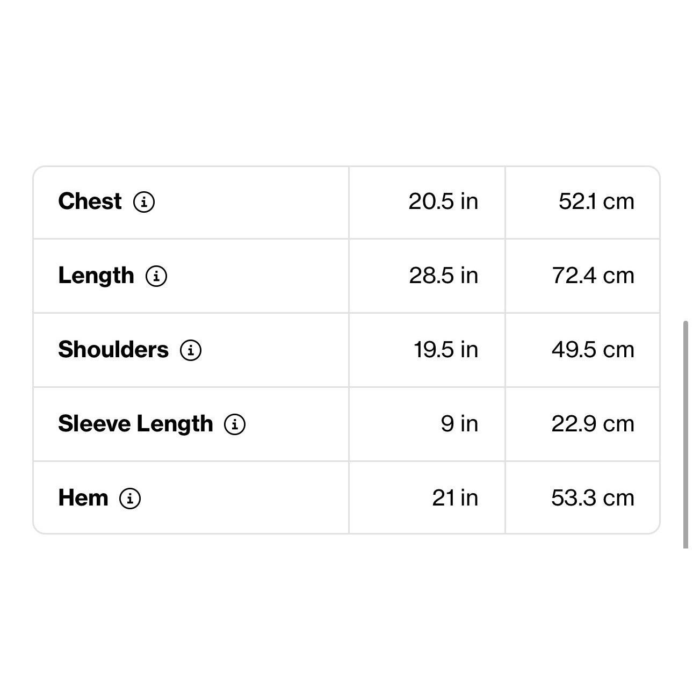This screenshot has width=693, height=693.
Task: Click the 49.5 cm shoulders value
Action: click(x=593, y=350)
